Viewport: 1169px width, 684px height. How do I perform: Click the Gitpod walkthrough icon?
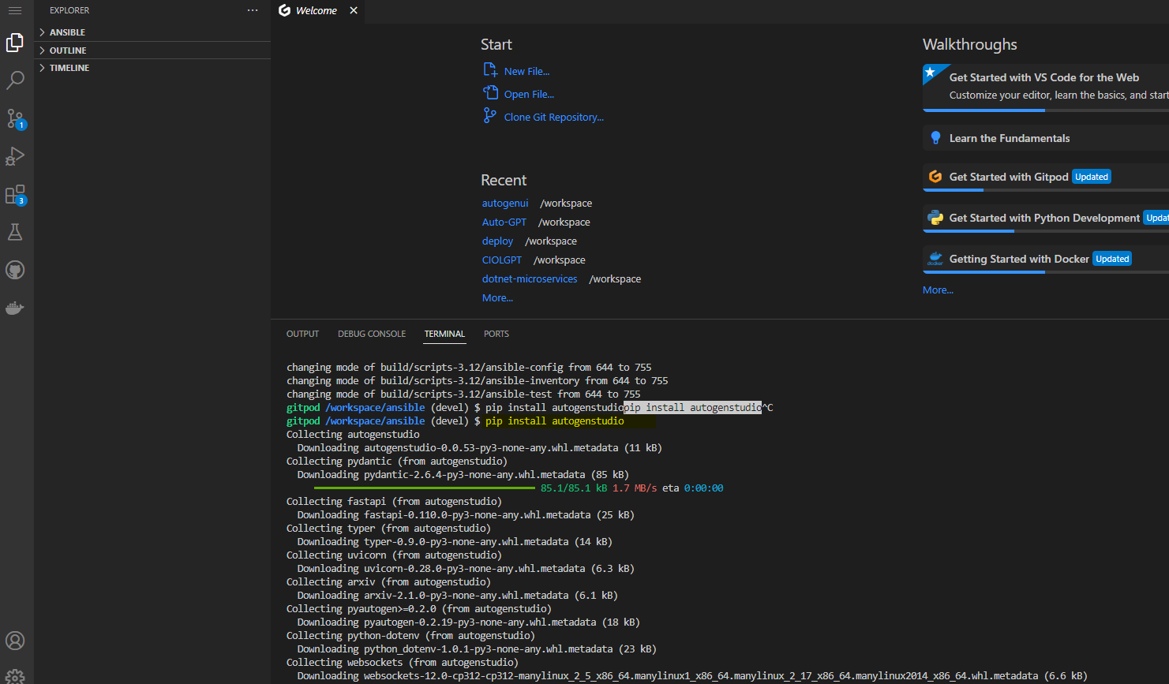click(935, 177)
